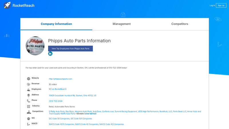Viewport: 229px width, 129px height.
Task: Open Summit Racing Equipment competitor link
Action: point(126,112)
